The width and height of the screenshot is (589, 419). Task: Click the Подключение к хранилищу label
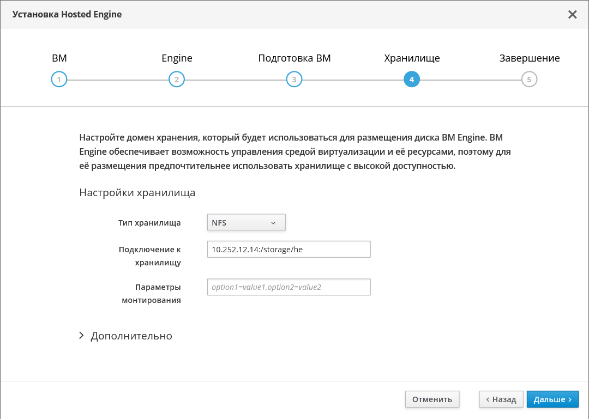[150, 256]
